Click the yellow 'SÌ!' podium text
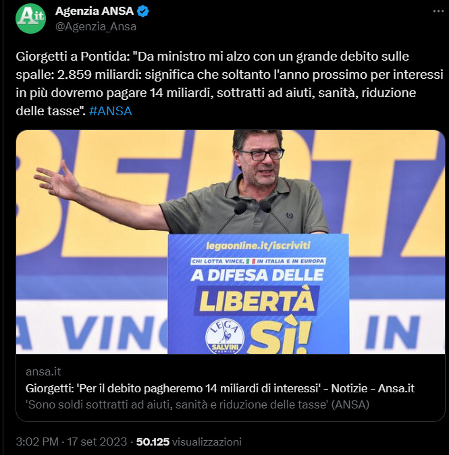This screenshot has width=449, height=455. point(280,337)
